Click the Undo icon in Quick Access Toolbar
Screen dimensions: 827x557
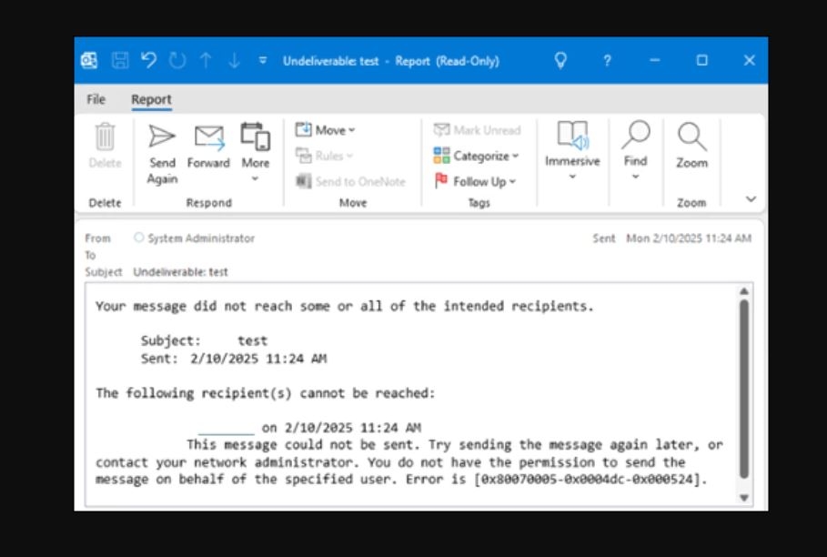click(149, 60)
